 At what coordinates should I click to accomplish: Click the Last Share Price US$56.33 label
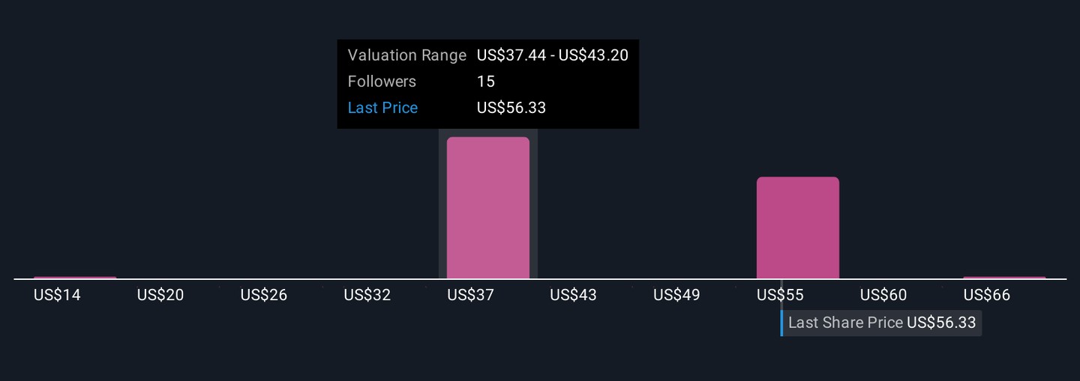point(881,323)
